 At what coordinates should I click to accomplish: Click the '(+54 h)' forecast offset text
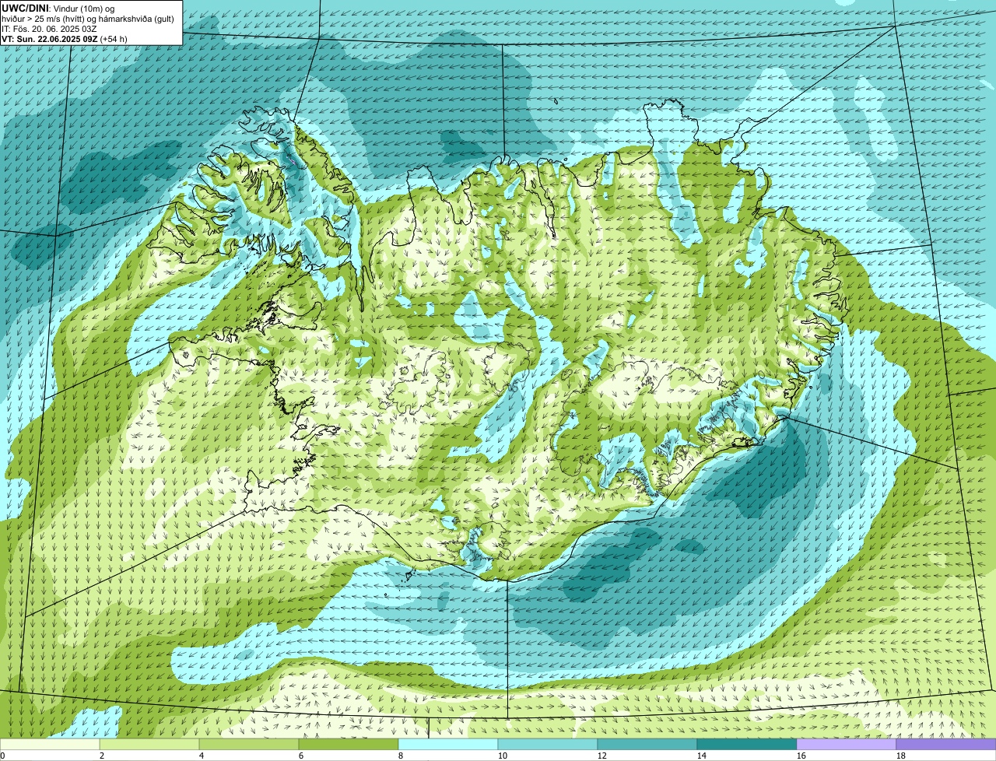click(114, 38)
